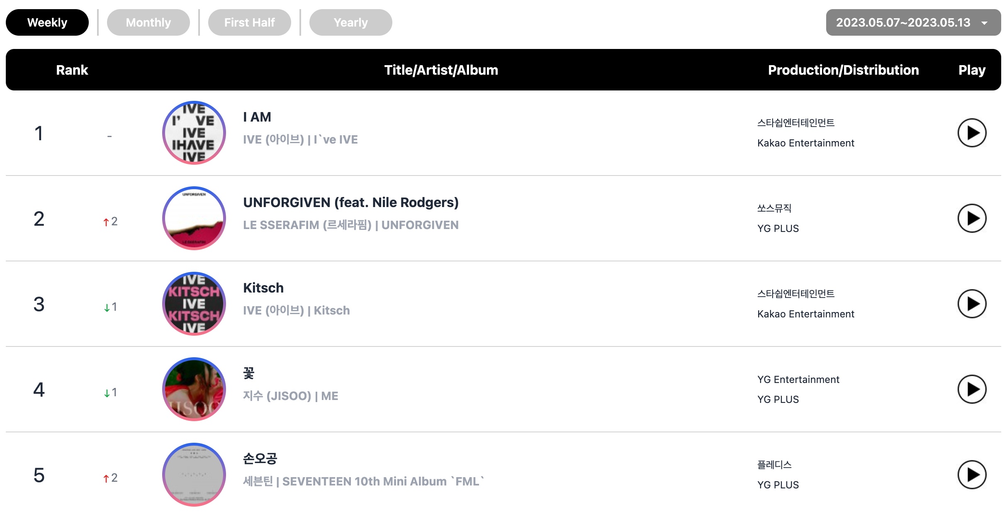Image resolution: width=1007 pixels, height=517 pixels.
Task: Play UNFORGIVEN by LE SSERAFIM
Action: coord(971,218)
